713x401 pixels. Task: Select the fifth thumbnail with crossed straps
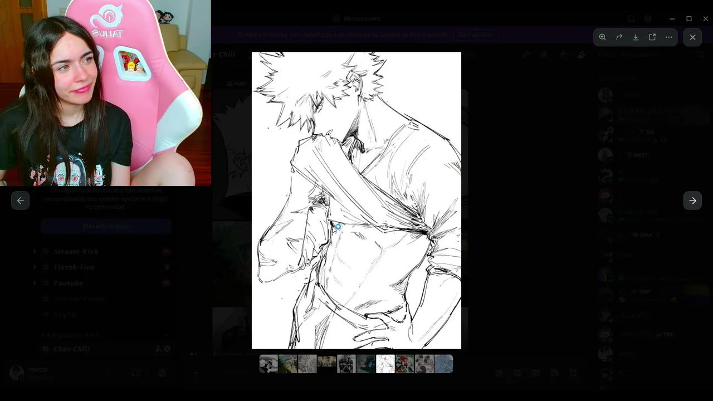coord(346,364)
